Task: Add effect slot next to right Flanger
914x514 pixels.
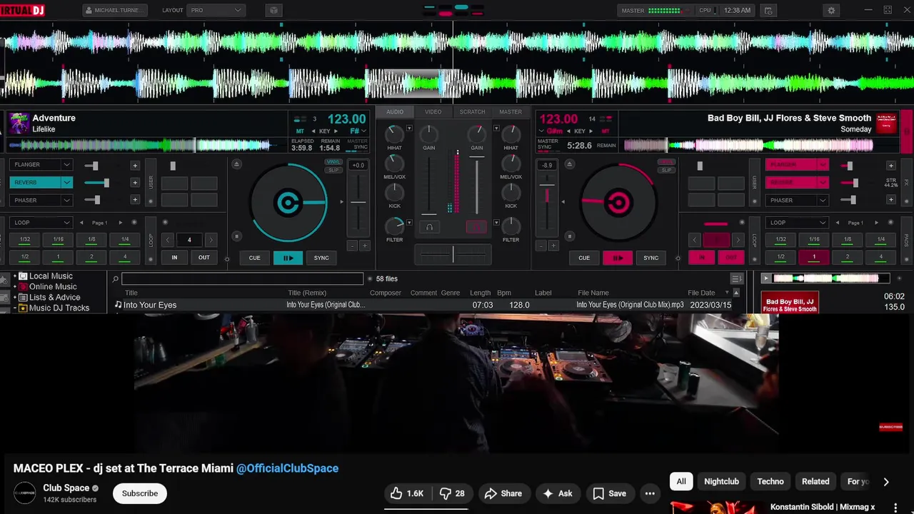Action: click(x=890, y=165)
